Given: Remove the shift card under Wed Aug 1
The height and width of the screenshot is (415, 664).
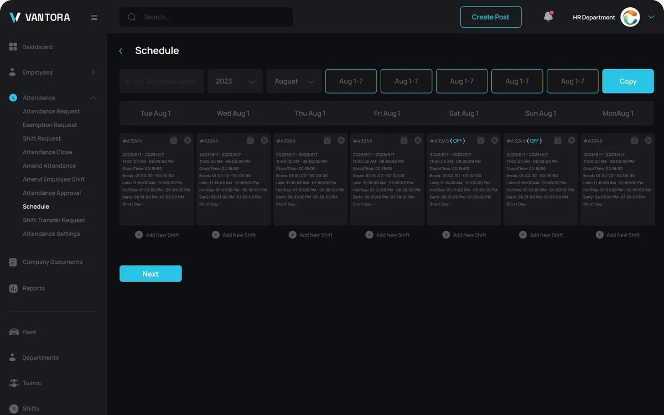Looking at the screenshot, I should 264,141.
